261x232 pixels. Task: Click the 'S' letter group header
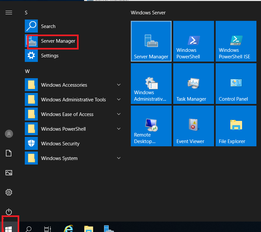click(26, 13)
